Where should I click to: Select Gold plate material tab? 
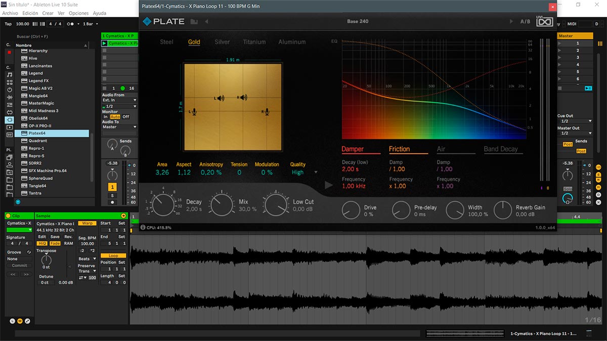194,42
